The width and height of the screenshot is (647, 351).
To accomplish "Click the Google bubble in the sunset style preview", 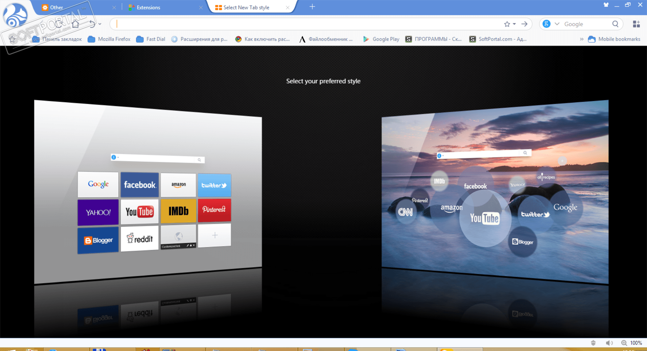I will pyautogui.click(x=565, y=207).
